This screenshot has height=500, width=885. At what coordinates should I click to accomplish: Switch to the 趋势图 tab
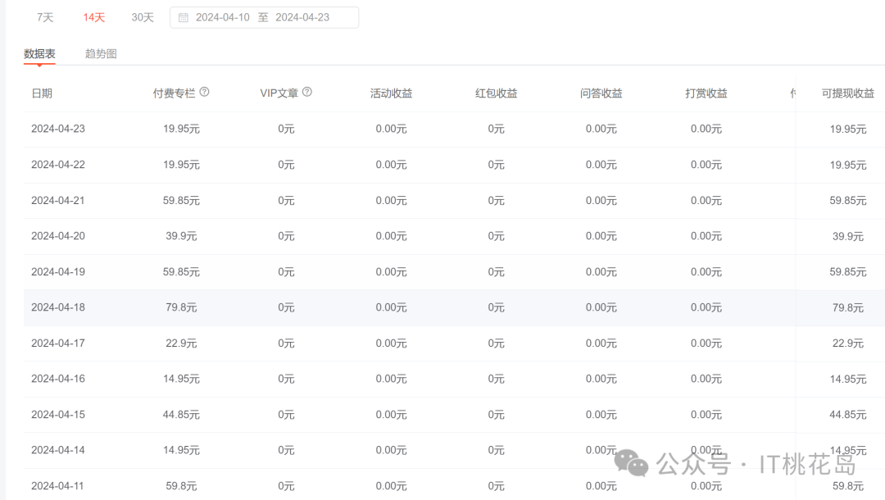click(101, 52)
